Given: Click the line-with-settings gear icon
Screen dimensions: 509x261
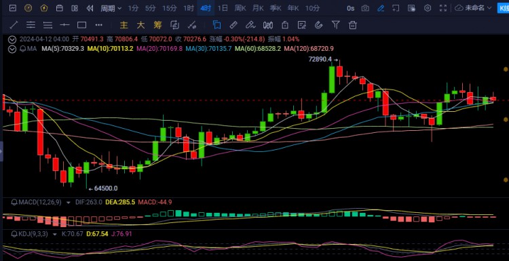Looking at the screenshot, I should (192, 25).
